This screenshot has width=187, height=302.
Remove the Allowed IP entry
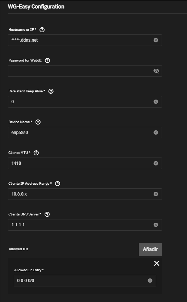point(157,263)
